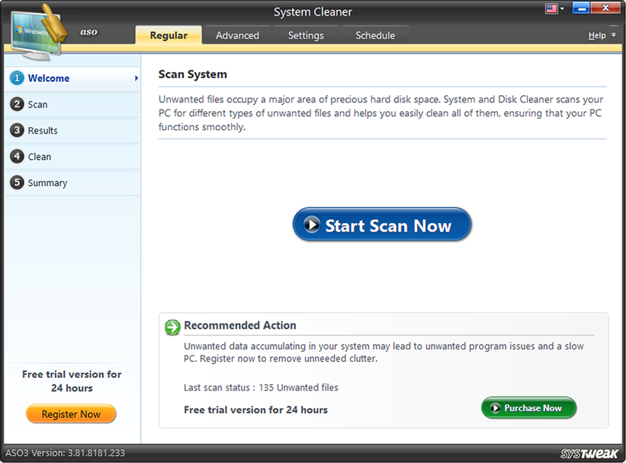Open the Settings tab
Viewport: 626px width, 463px height.
305,35
